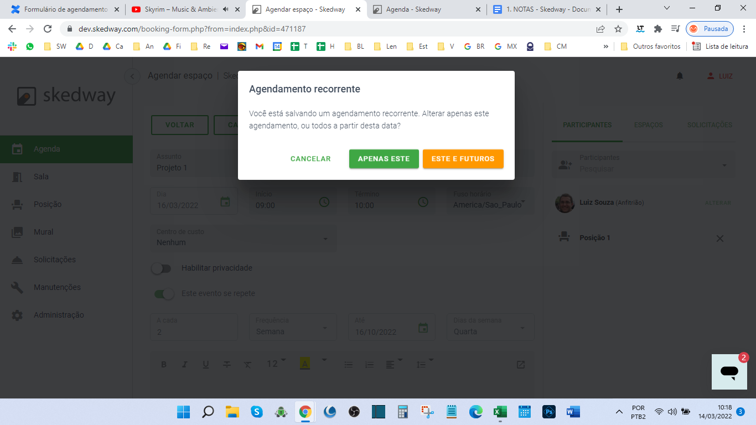
Task: Open Manutenções in the sidebar
Action: tap(57, 287)
